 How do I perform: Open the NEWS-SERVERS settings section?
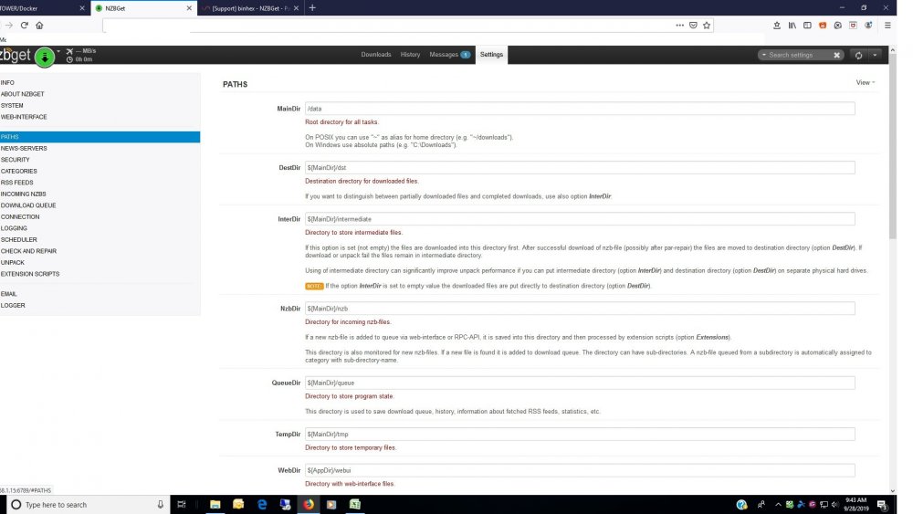click(x=24, y=149)
